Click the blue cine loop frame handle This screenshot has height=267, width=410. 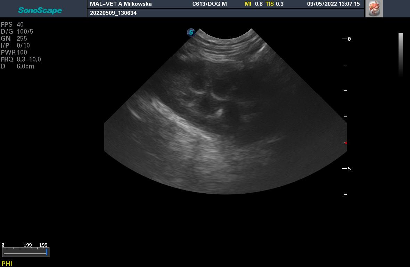pos(47,252)
